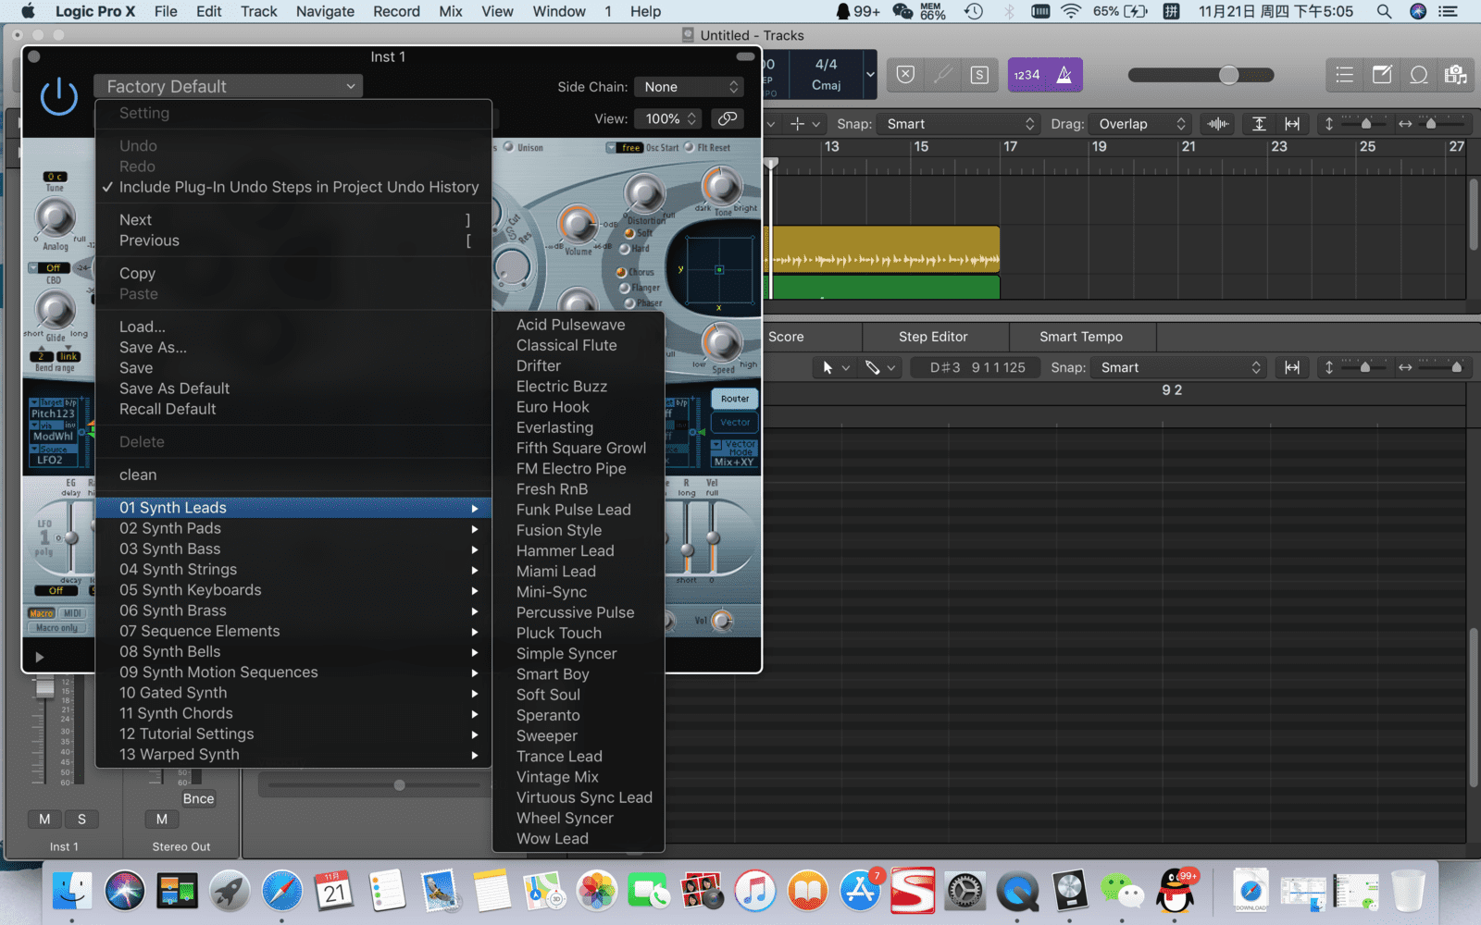Open System Preferences in the Dock

coord(965,891)
